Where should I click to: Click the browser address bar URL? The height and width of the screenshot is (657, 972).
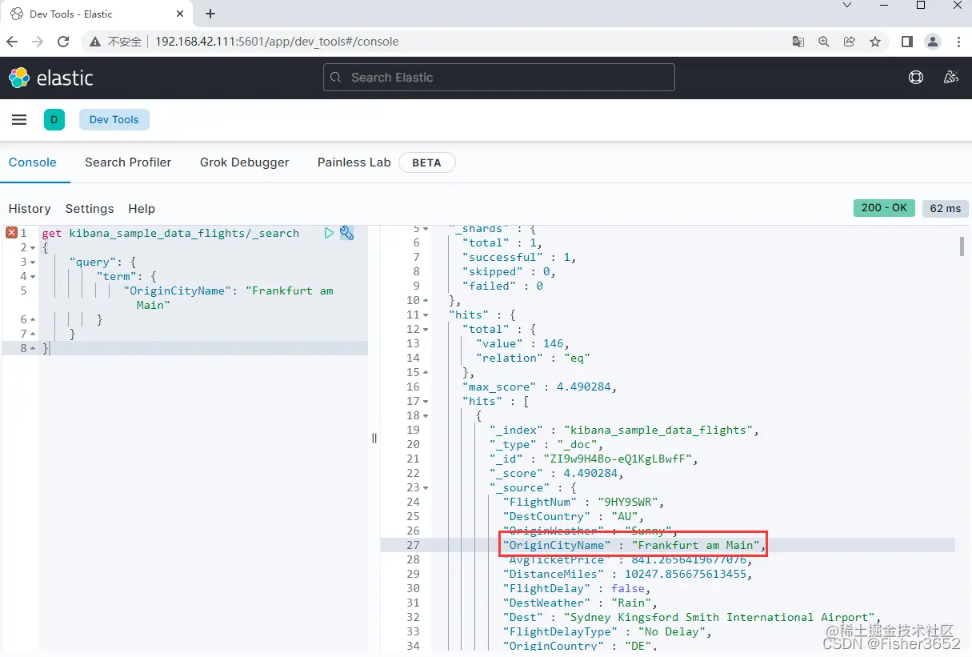pos(277,42)
